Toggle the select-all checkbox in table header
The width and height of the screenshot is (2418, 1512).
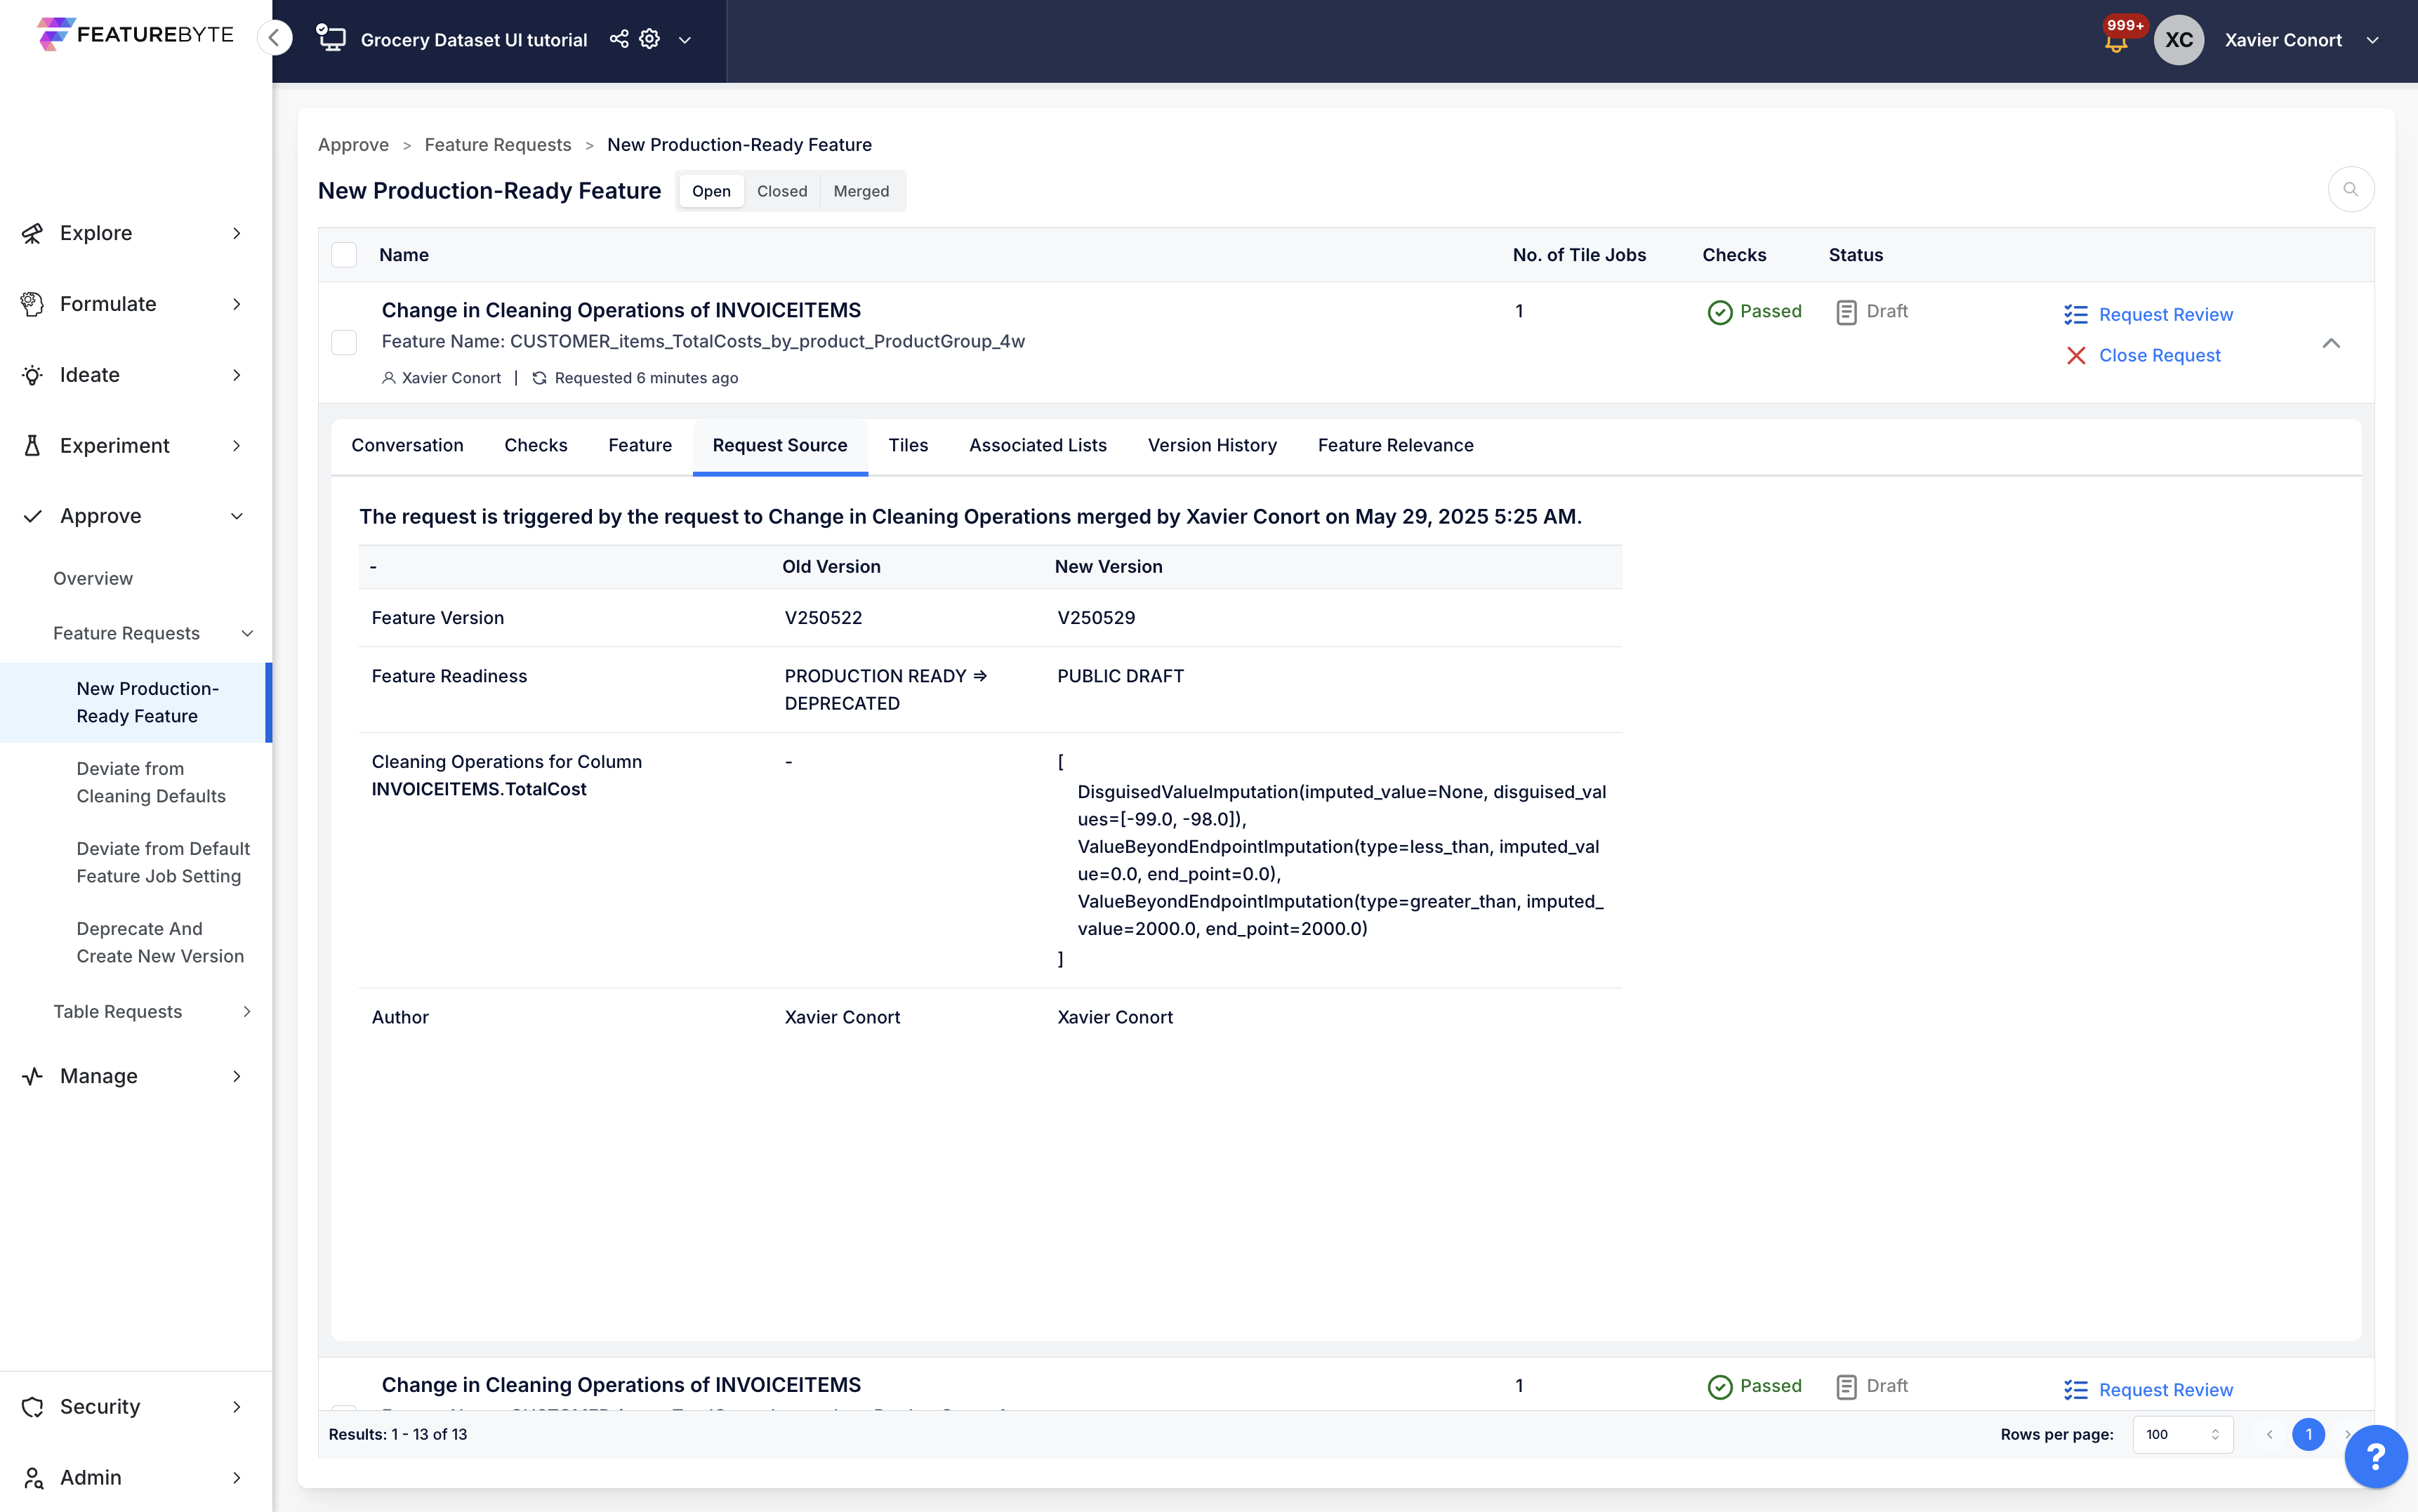coord(344,255)
